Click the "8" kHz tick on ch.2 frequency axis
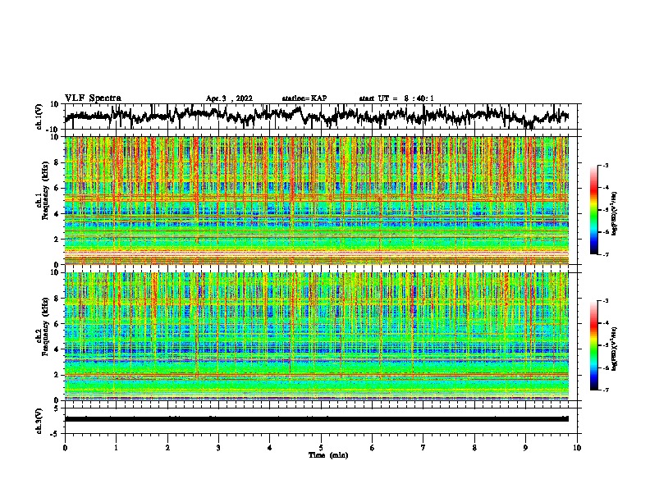 57,299
